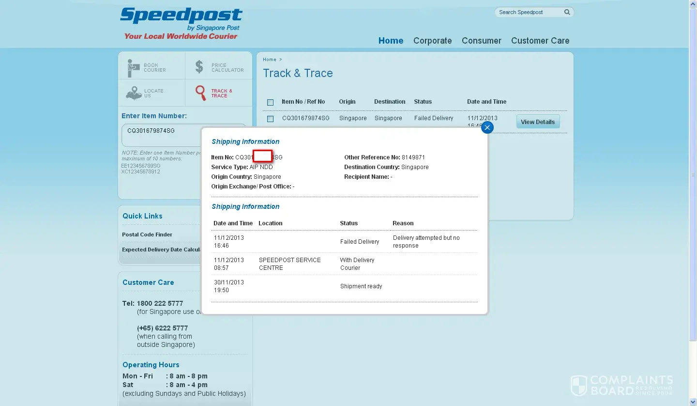Click into the Enter Item Number text box

(x=162, y=135)
